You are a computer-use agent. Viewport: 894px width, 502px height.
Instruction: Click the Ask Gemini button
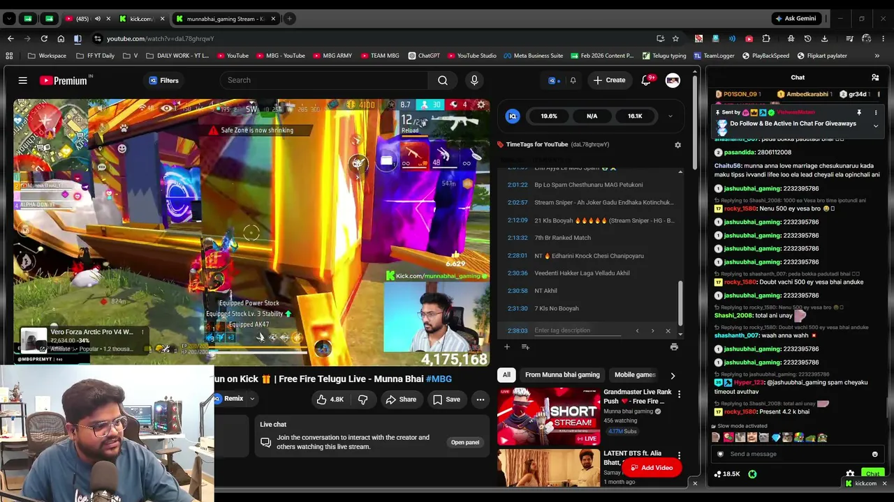pyautogui.click(x=795, y=19)
